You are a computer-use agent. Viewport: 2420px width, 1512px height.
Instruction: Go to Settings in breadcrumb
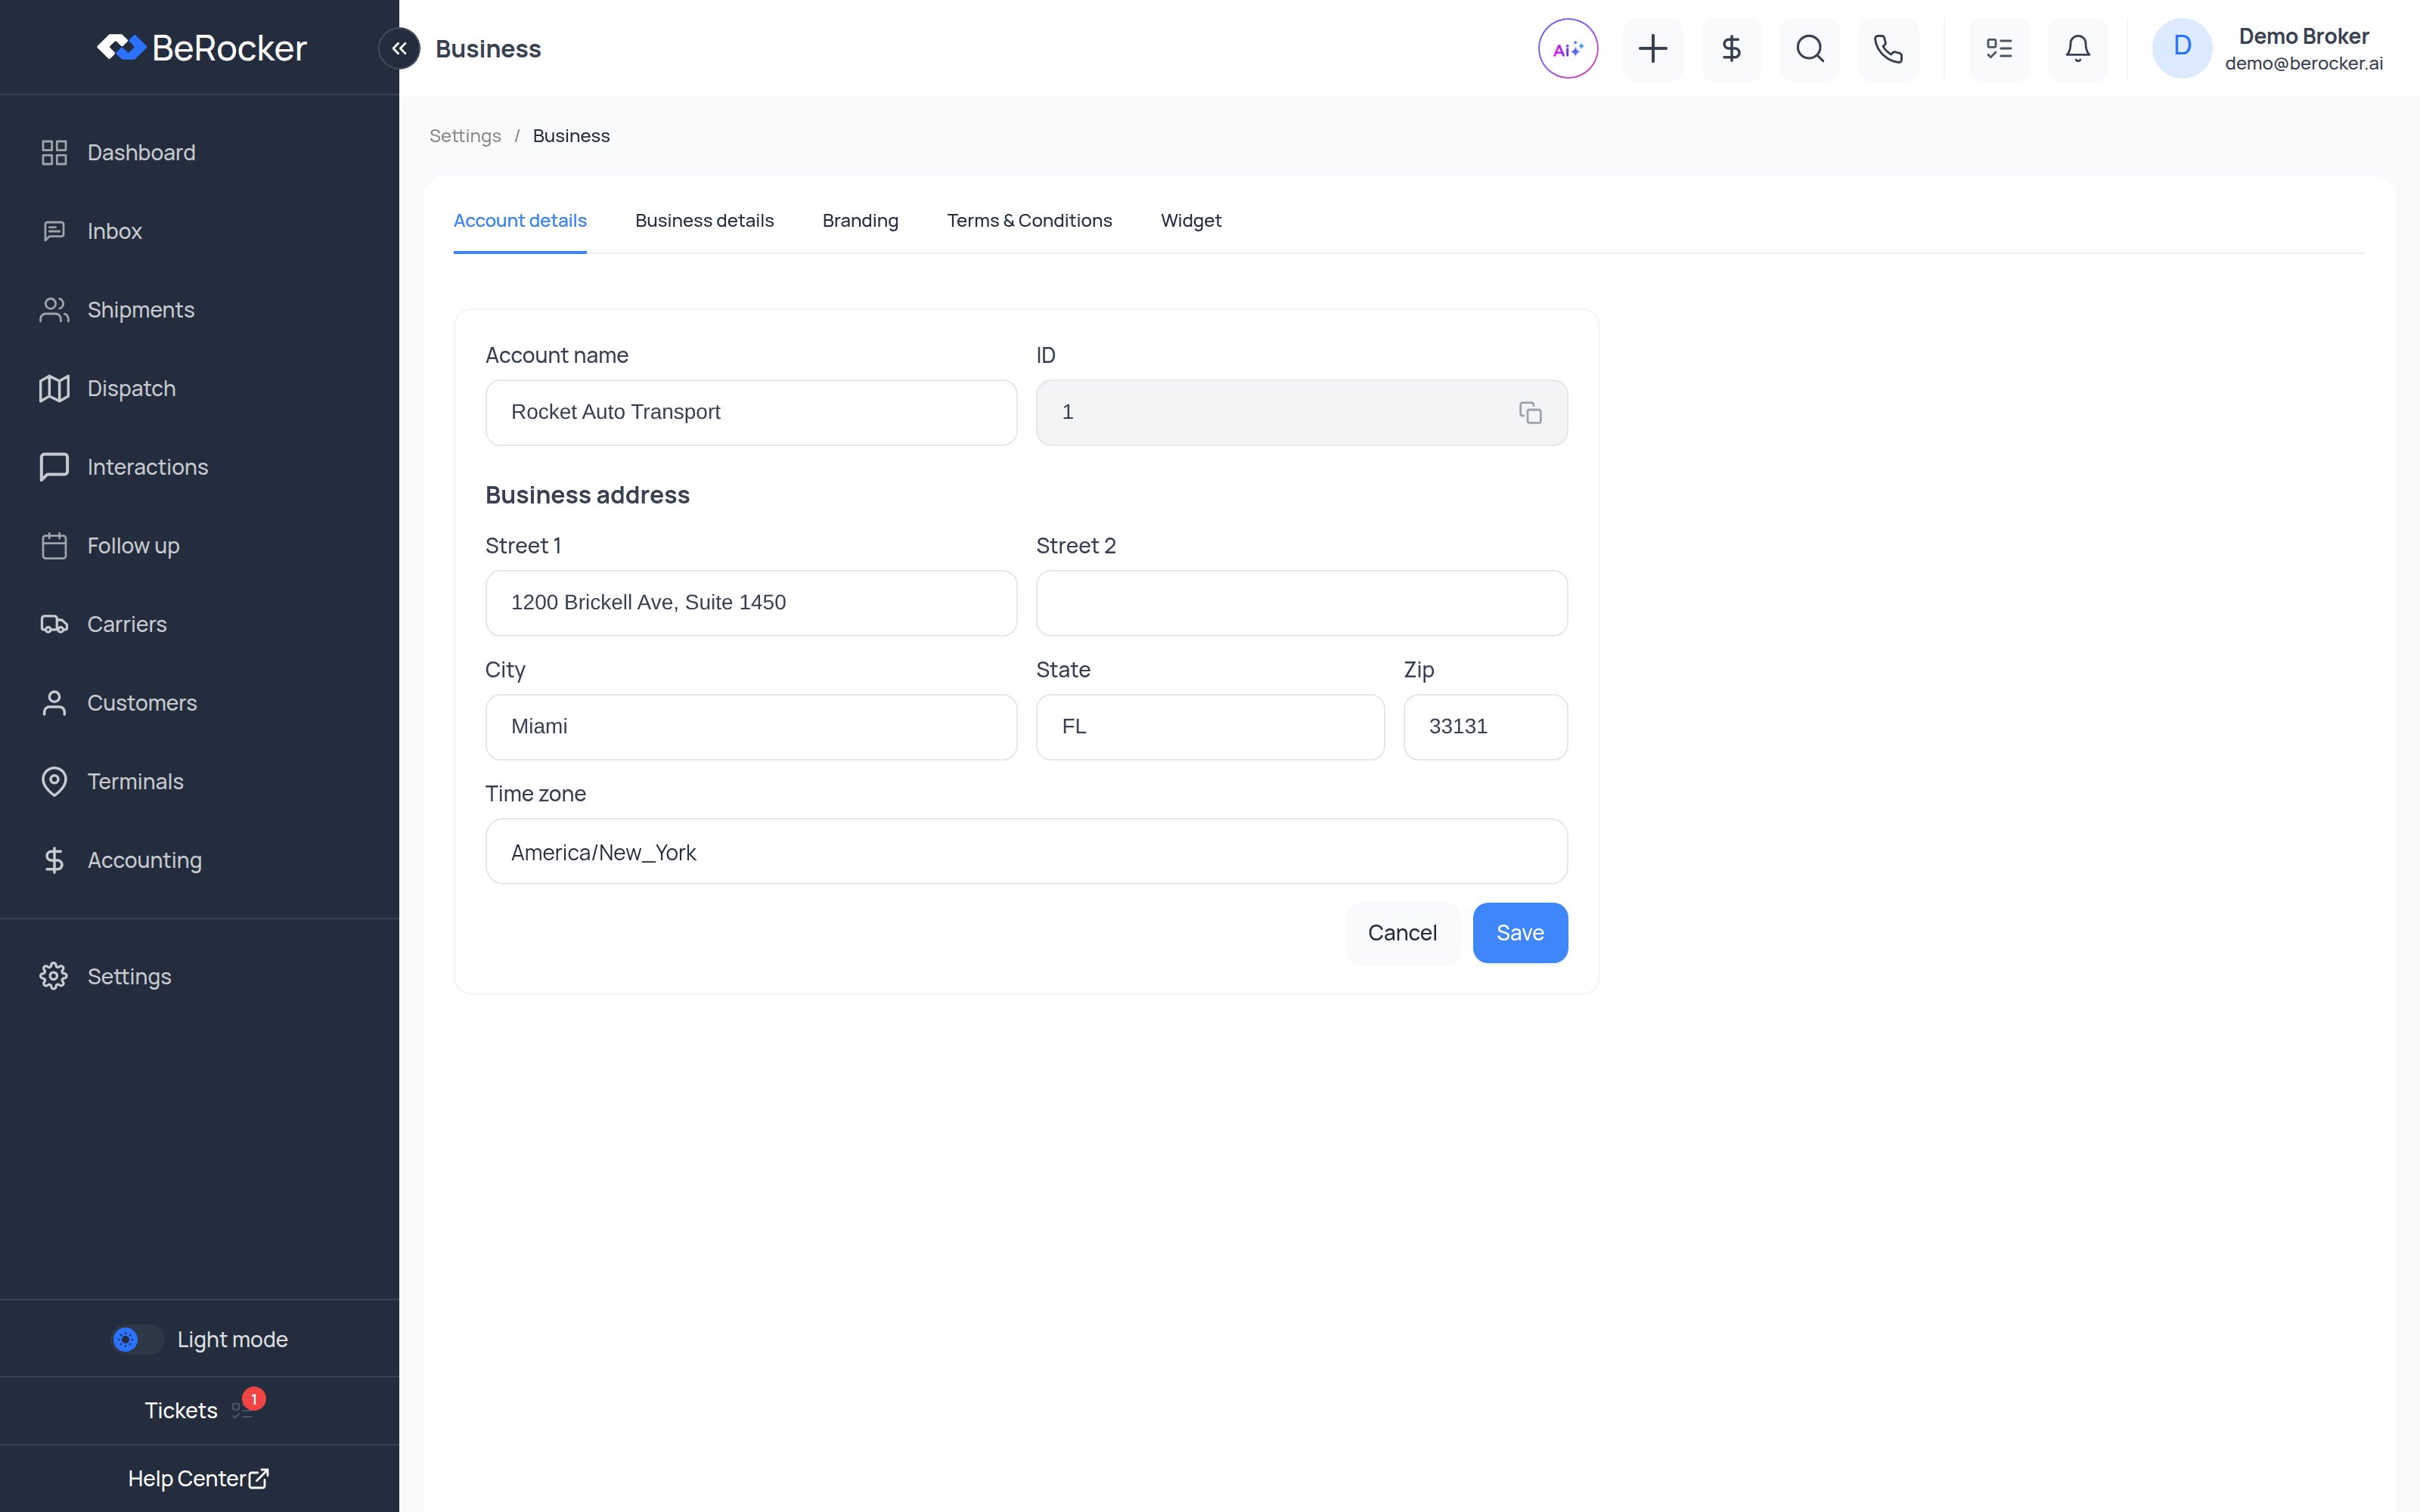465,136
